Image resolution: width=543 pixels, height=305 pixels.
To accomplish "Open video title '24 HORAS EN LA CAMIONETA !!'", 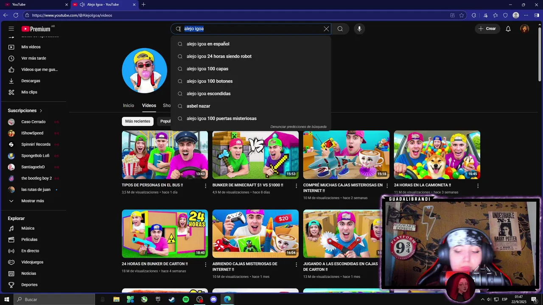I will (x=422, y=185).
